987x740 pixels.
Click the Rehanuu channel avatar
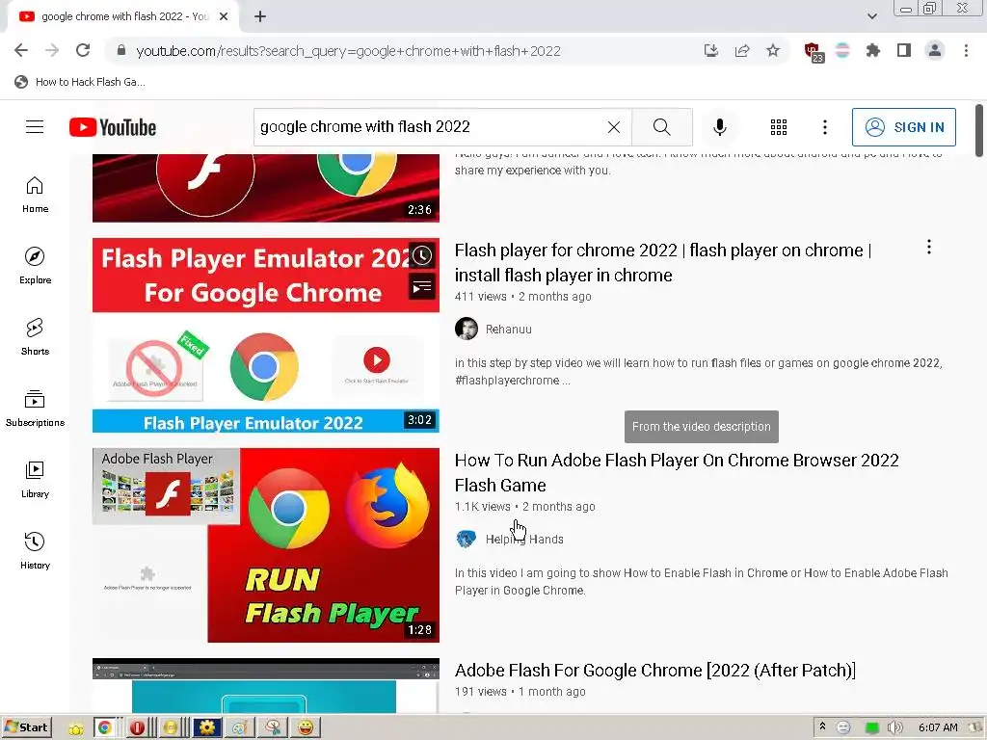pyautogui.click(x=467, y=330)
